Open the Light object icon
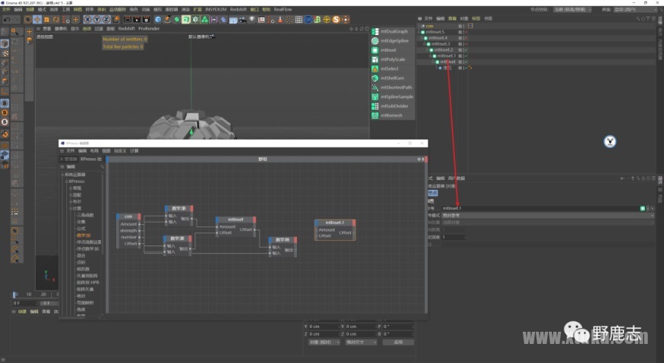Viewport: 664px width, 363px height. click(252, 20)
